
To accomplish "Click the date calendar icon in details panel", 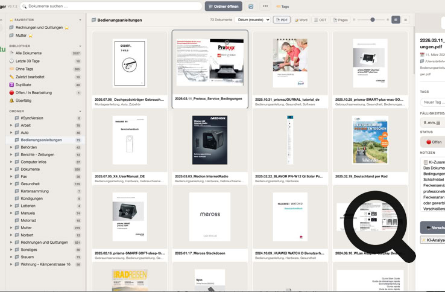I will [x=422, y=54].
